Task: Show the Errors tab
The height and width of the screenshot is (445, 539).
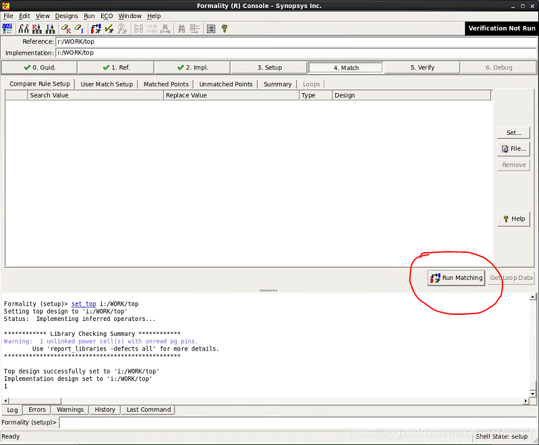Action: click(37, 410)
